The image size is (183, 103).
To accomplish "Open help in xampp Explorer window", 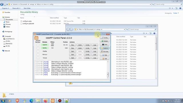I will [154, 33].
